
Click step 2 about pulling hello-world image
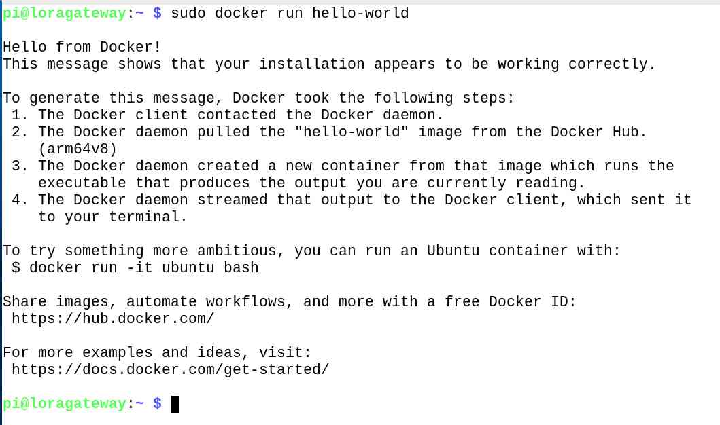pos(329,132)
